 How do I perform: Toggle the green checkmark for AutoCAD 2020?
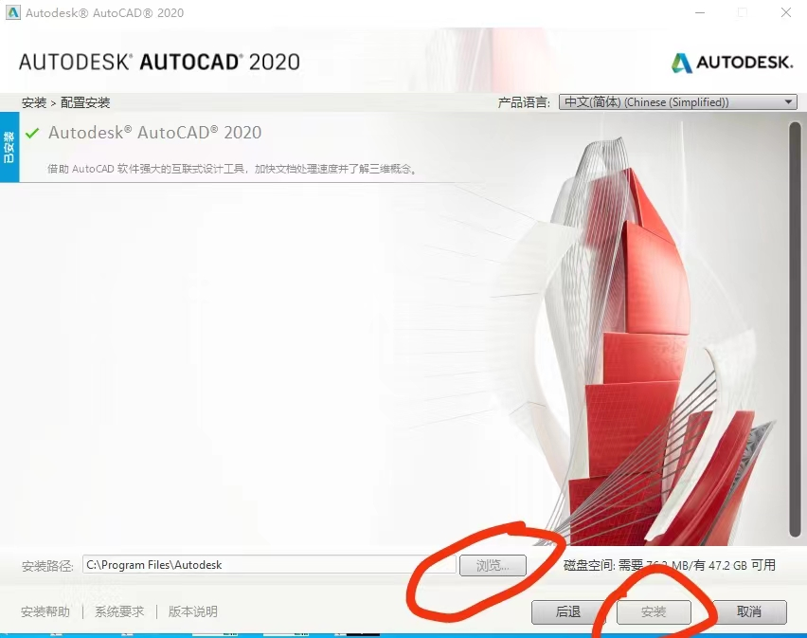coord(32,133)
